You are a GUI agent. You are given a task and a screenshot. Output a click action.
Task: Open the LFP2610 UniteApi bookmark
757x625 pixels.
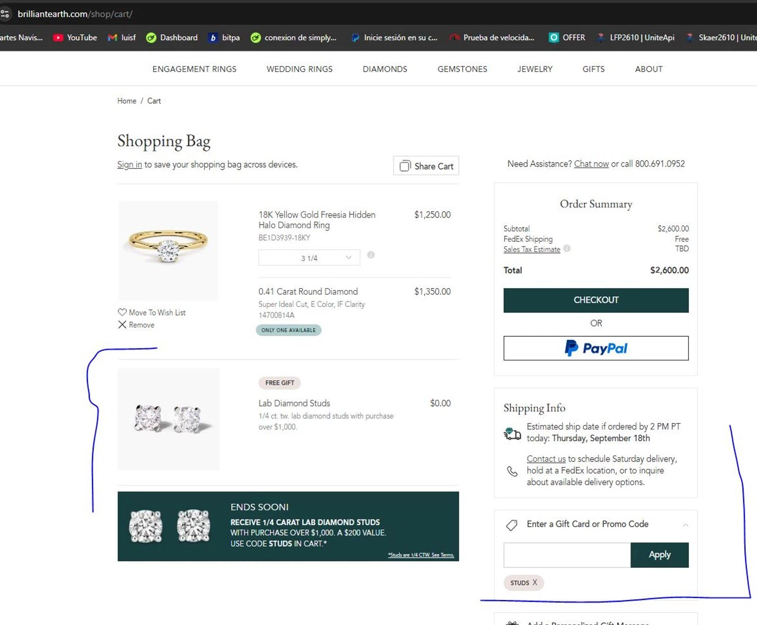tap(635, 37)
